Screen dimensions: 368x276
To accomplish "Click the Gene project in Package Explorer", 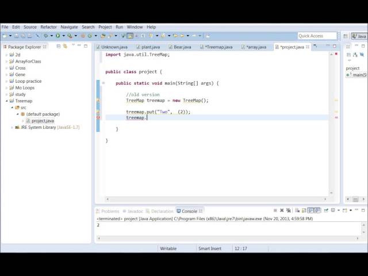I will [17, 75].
